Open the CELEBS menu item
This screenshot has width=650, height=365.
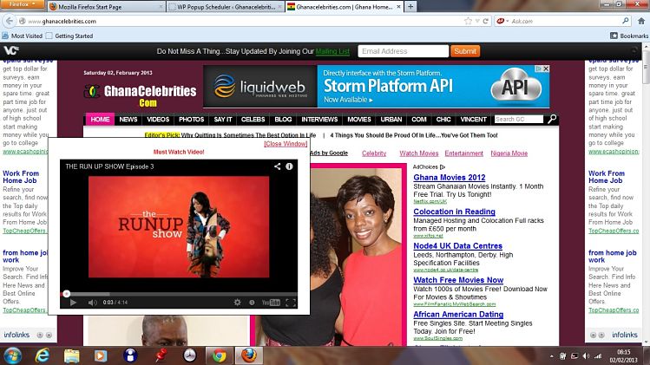tap(253, 120)
